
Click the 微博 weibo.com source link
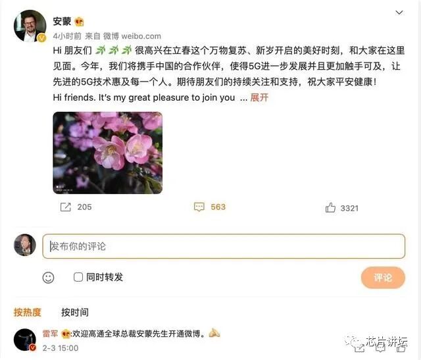coord(132,36)
